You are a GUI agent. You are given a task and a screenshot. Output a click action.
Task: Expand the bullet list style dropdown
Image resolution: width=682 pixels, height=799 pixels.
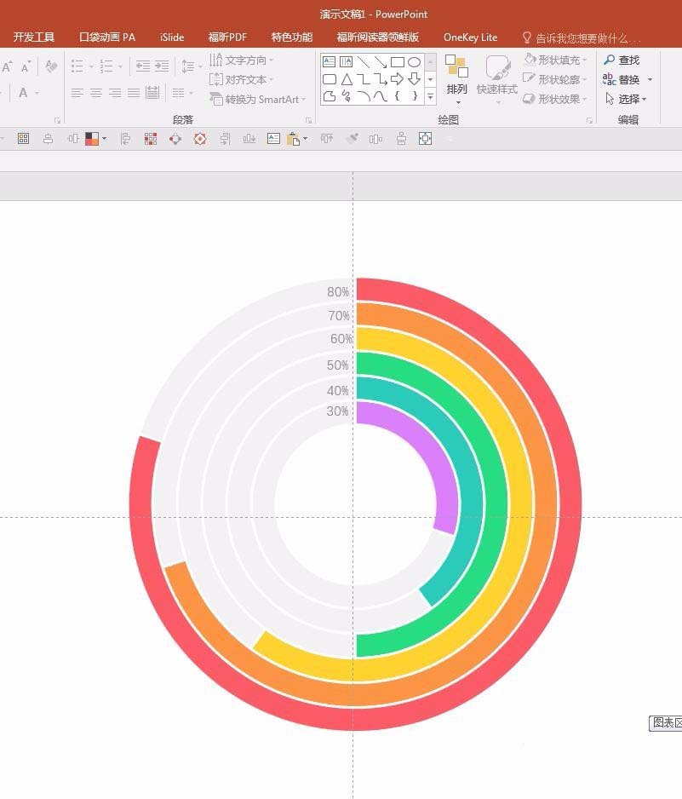pos(91,66)
